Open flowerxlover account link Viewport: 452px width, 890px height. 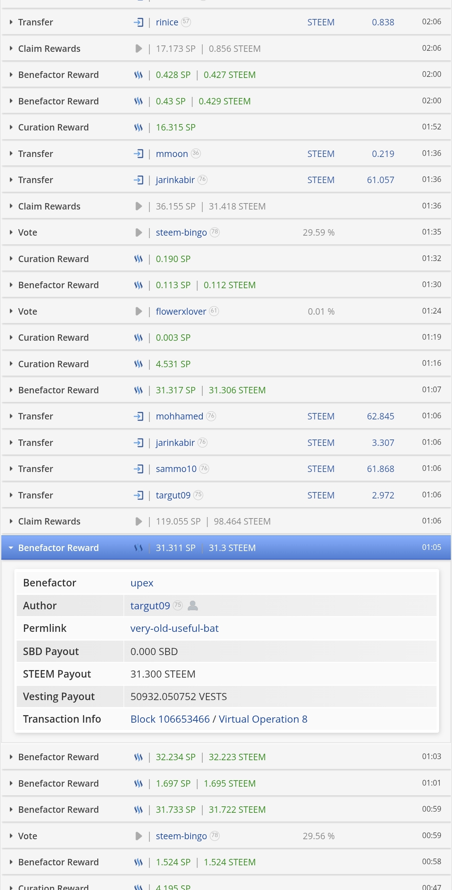pos(181,311)
